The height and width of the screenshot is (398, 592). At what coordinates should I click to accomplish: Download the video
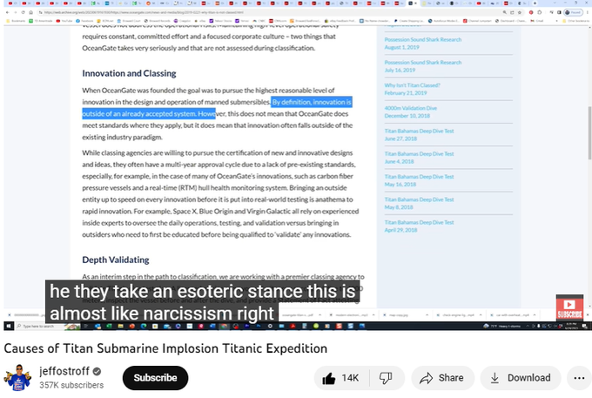click(x=521, y=378)
